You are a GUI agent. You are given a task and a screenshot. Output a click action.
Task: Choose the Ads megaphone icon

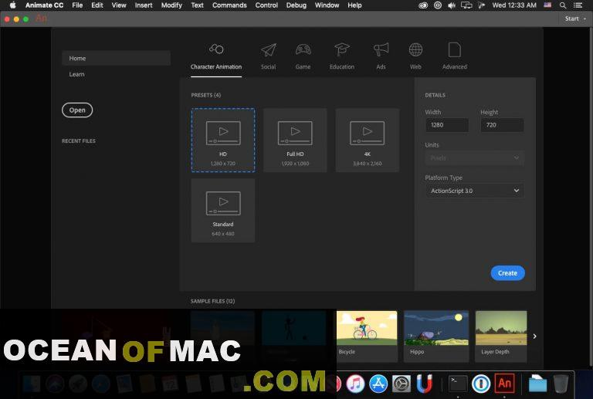click(381, 49)
